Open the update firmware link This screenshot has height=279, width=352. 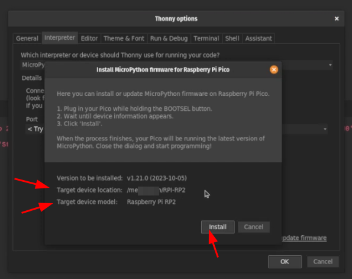point(303,238)
